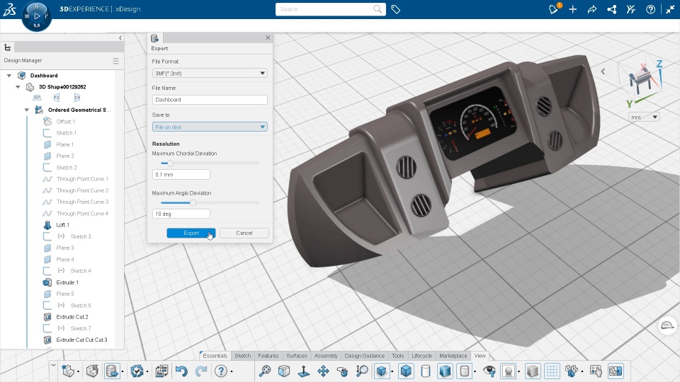Click the Help question mark icon in the top bar
This screenshot has width=680, height=382.
coord(650,9)
